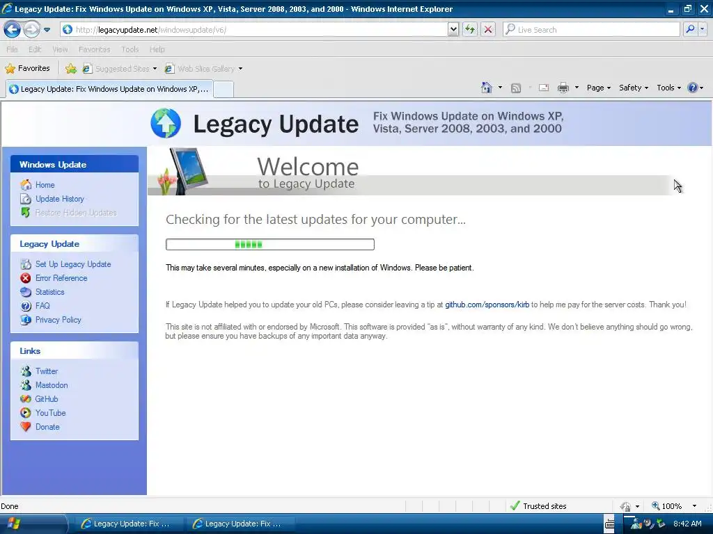Click the Refresh page icon
Screen dimensions: 713x534
[x=470, y=29]
